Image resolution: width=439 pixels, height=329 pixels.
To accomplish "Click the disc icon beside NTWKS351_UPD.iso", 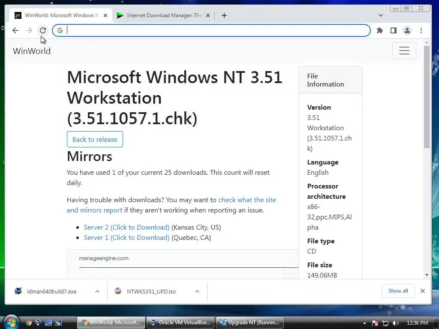I will click(x=118, y=291).
